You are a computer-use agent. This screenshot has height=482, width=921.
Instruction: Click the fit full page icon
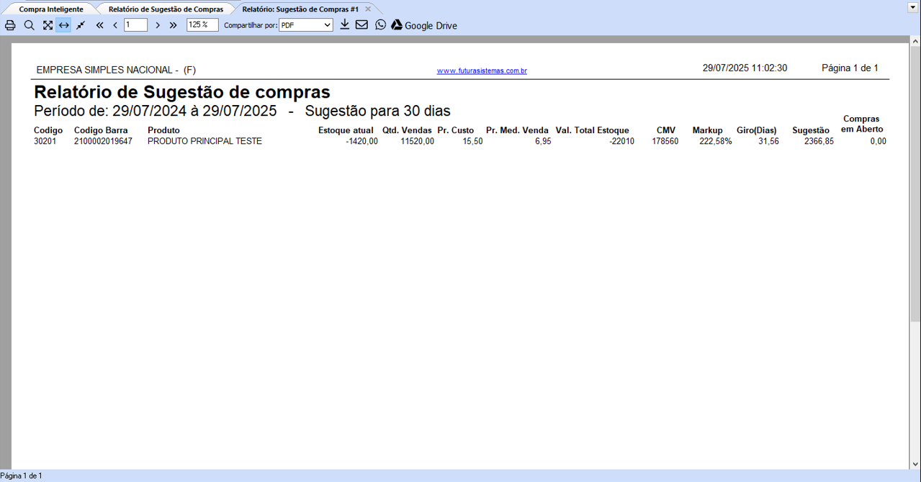48,25
